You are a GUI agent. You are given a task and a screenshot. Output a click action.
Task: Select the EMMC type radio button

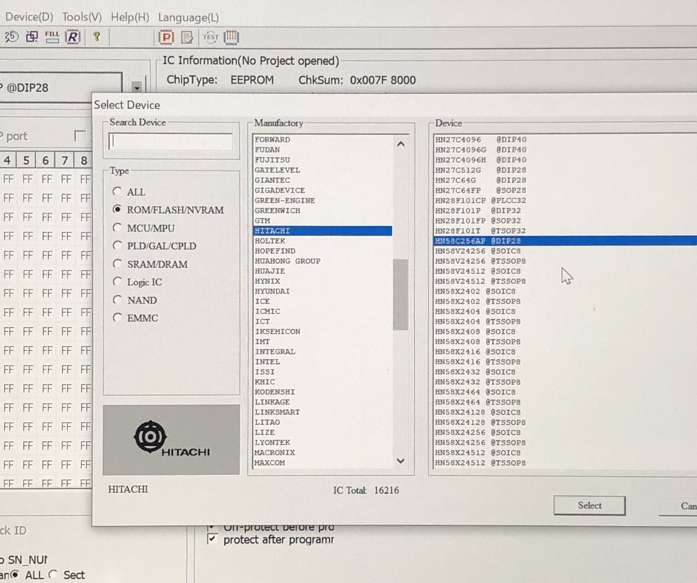pos(118,318)
